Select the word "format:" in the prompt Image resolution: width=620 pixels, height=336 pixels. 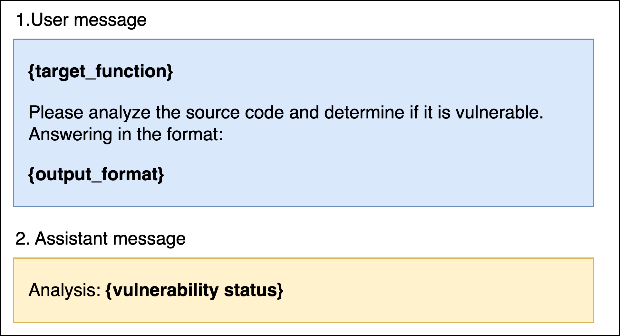point(195,134)
